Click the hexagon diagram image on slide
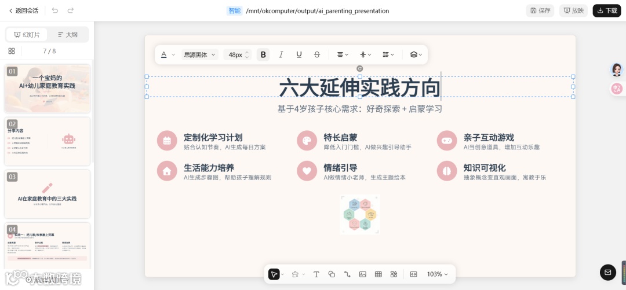Image resolution: width=626 pixels, height=290 pixels. point(360,214)
